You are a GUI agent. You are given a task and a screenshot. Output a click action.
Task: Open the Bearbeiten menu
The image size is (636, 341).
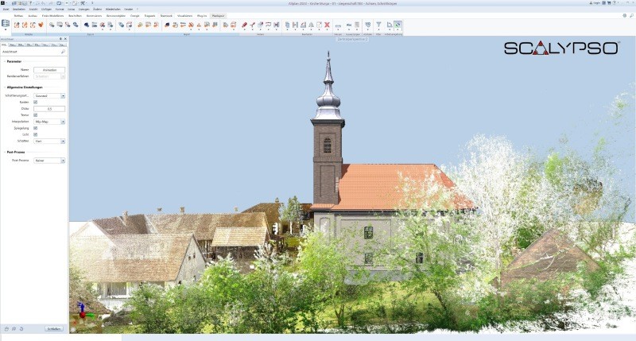pyautogui.click(x=18, y=9)
